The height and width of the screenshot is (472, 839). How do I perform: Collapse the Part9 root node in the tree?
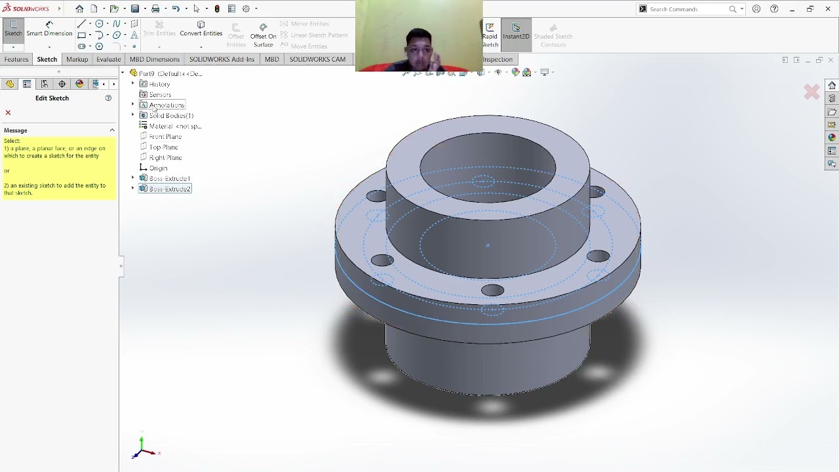point(123,73)
